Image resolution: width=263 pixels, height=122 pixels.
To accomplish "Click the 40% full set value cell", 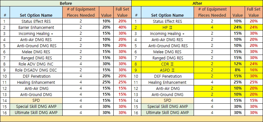I will [x=122, y=28].
